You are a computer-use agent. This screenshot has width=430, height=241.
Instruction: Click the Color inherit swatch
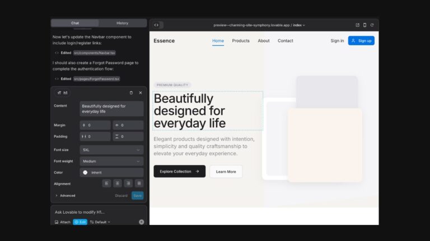(85, 173)
